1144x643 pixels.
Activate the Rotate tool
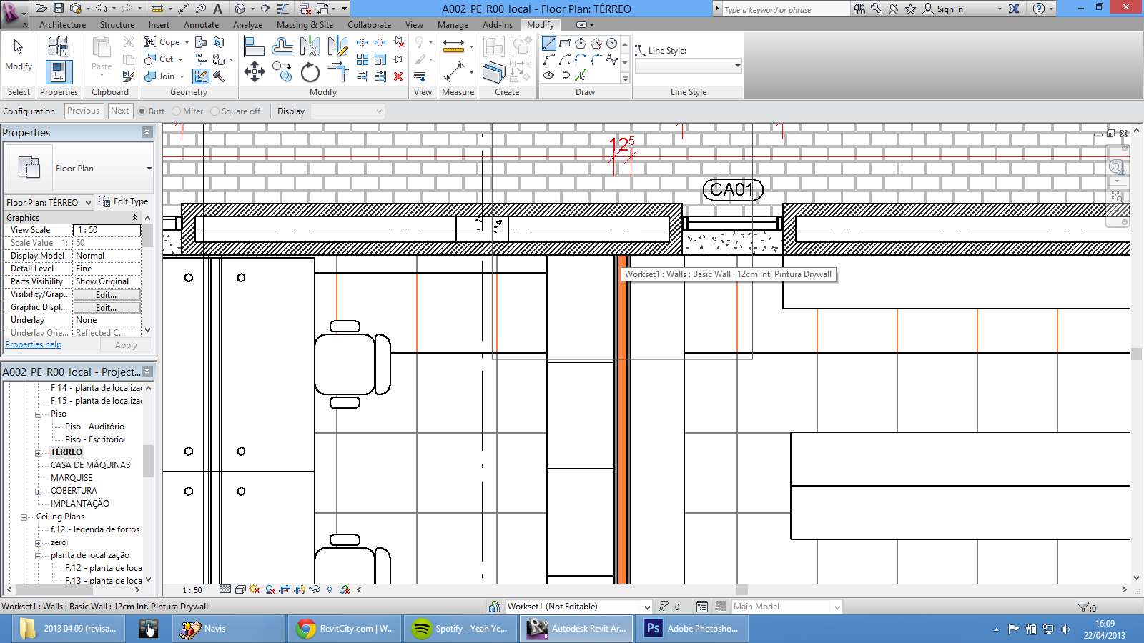coord(310,72)
